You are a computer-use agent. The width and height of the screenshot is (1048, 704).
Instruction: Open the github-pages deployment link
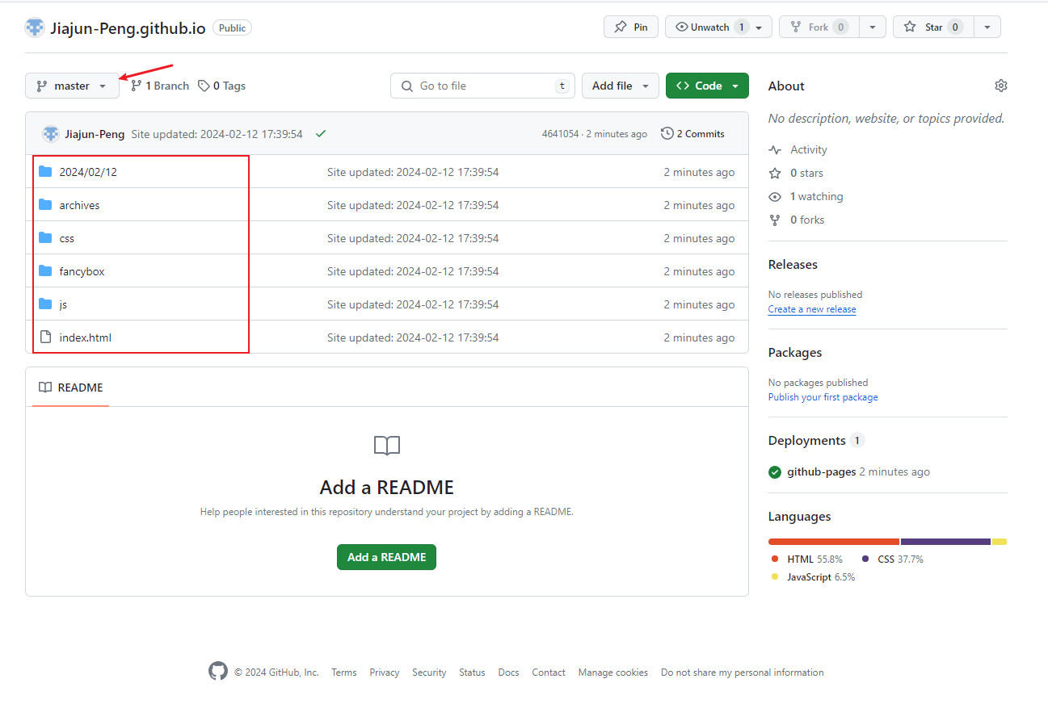pyautogui.click(x=821, y=471)
